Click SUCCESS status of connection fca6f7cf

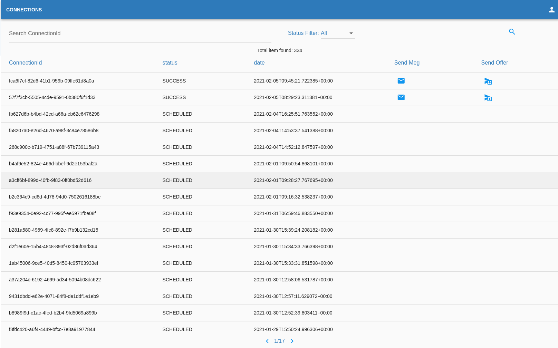click(x=174, y=81)
